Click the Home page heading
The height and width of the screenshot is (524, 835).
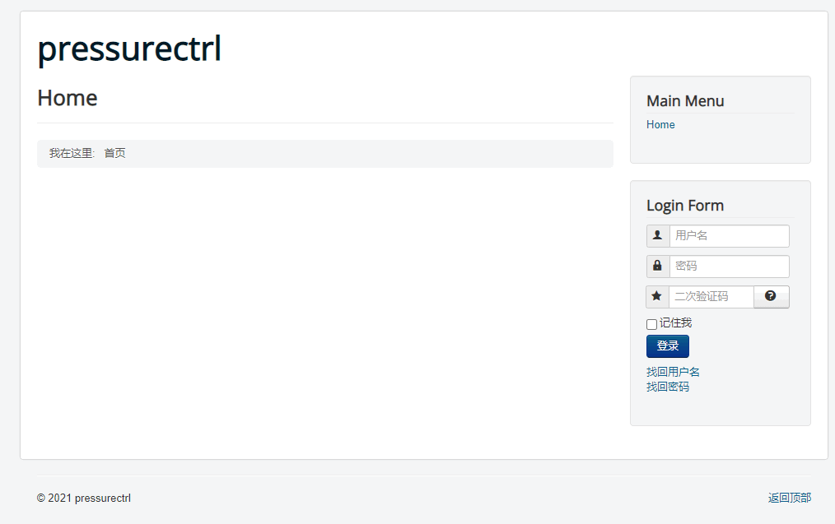click(68, 98)
